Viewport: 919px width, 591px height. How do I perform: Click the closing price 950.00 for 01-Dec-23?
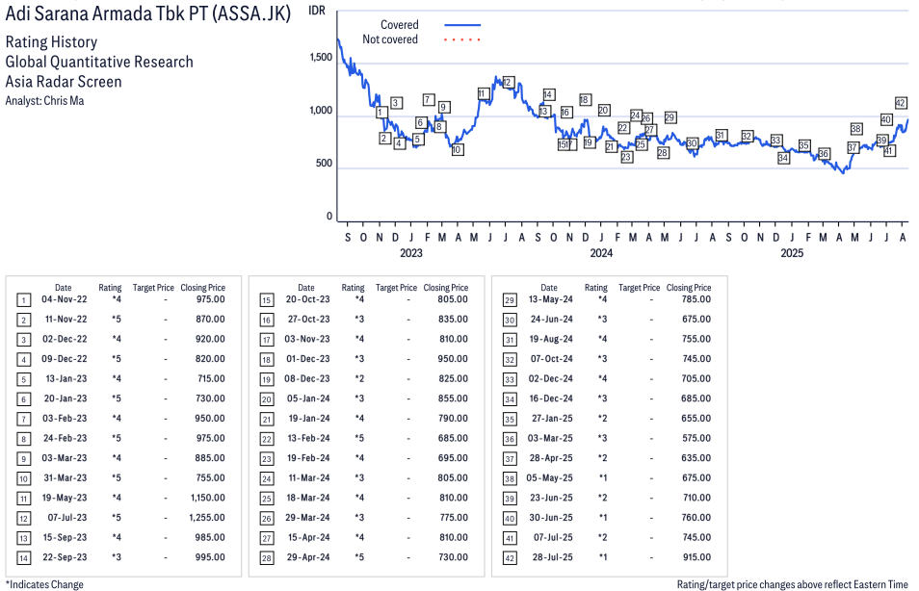point(453,359)
